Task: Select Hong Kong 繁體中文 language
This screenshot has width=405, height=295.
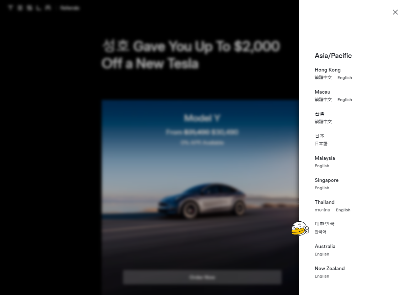Action: point(323,78)
